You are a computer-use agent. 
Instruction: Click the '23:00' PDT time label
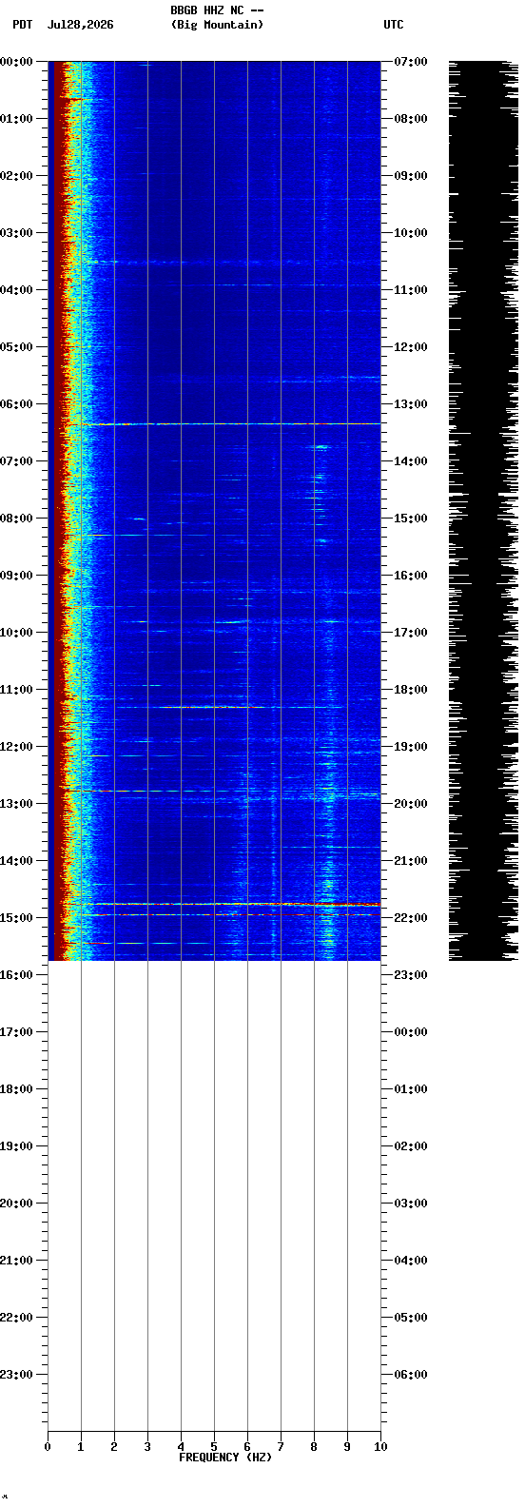(16, 1375)
